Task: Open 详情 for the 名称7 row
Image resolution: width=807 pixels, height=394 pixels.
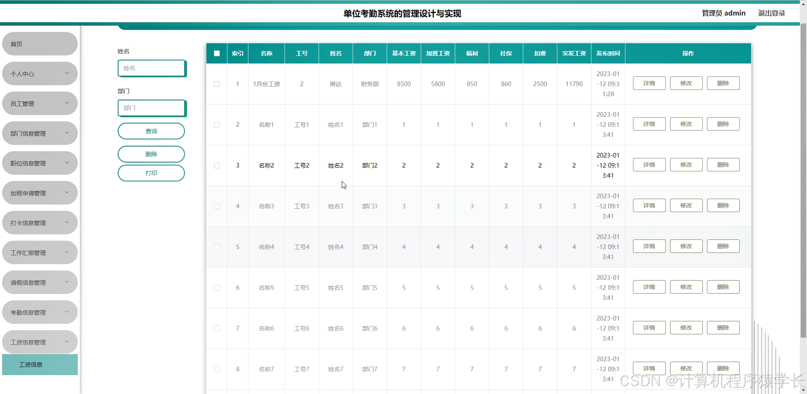Action: point(649,368)
